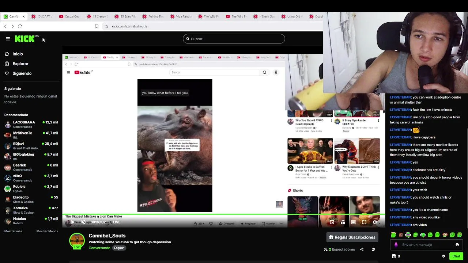Open recommended channel Daarick

[x=31, y=167]
